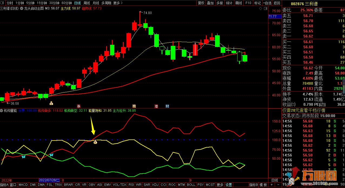Viewport: 345px width, 188px height.
Task: Select the BRAR indicator
Action: 68,185
